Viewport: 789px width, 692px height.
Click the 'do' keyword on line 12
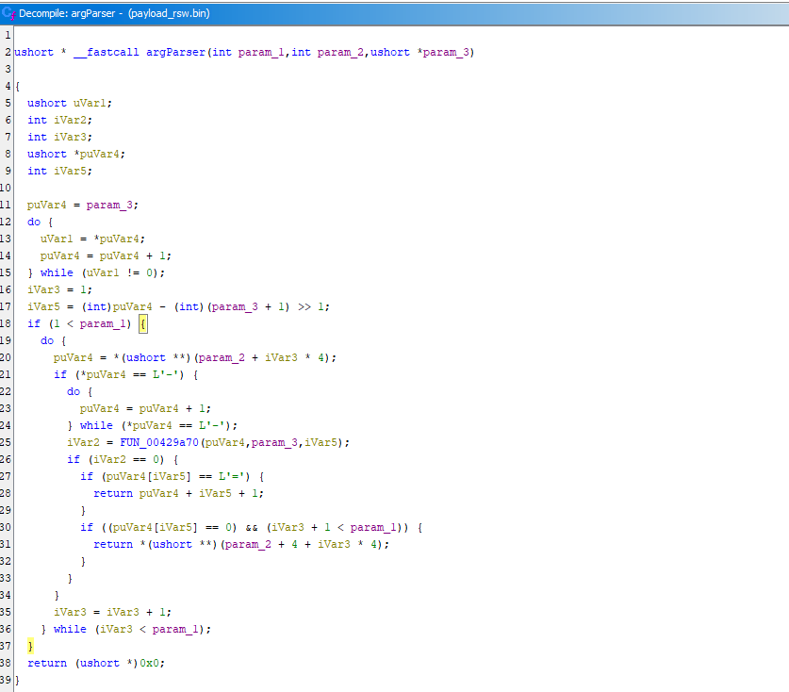pos(34,222)
